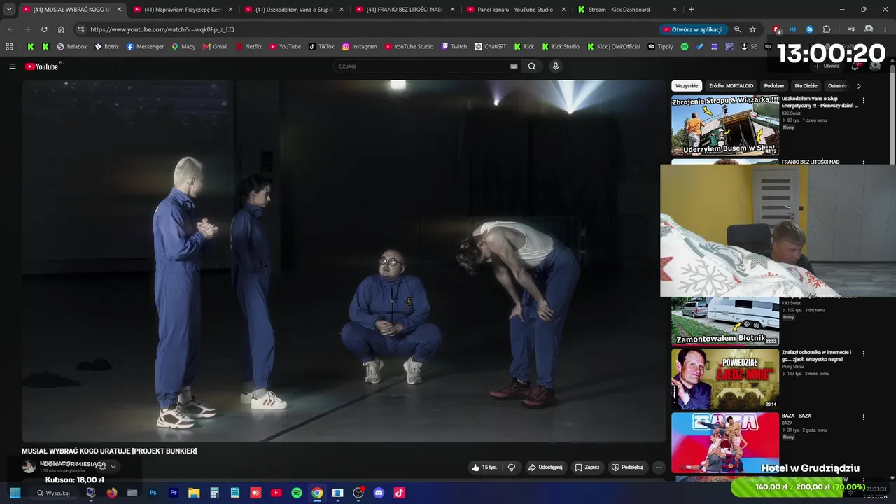This screenshot has height=504, width=896.
Task: Open the Gmail bookmark
Action: pyautogui.click(x=215, y=47)
